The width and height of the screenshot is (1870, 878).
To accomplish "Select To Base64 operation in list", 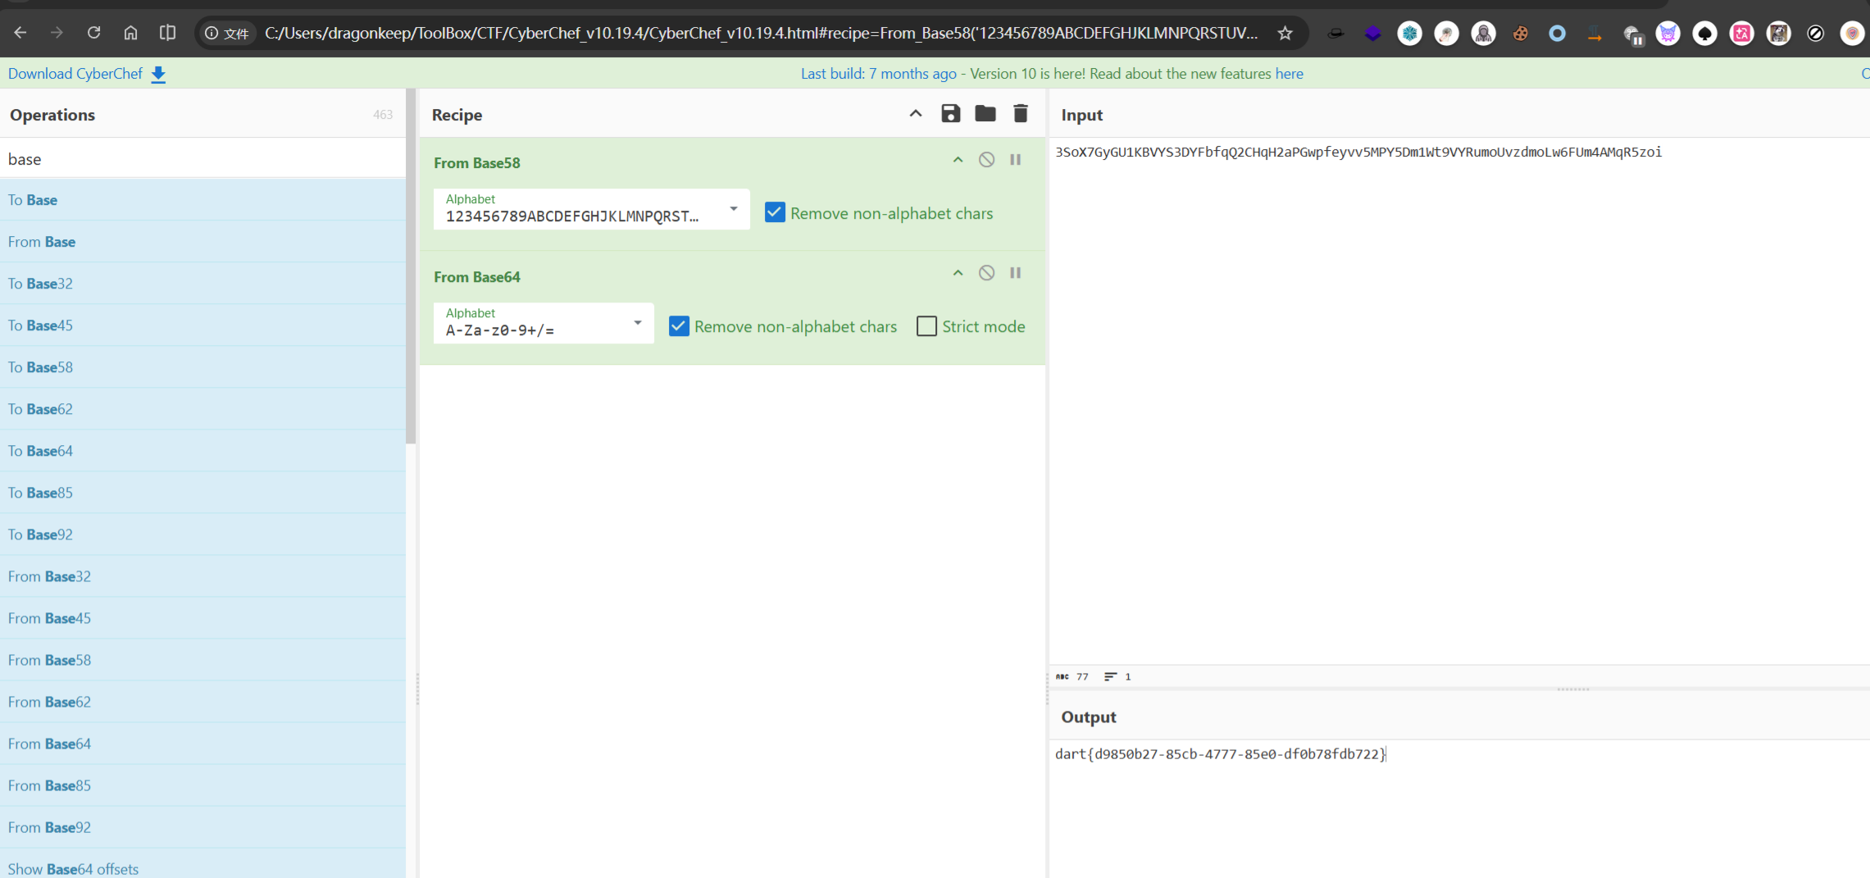I will coord(40,451).
